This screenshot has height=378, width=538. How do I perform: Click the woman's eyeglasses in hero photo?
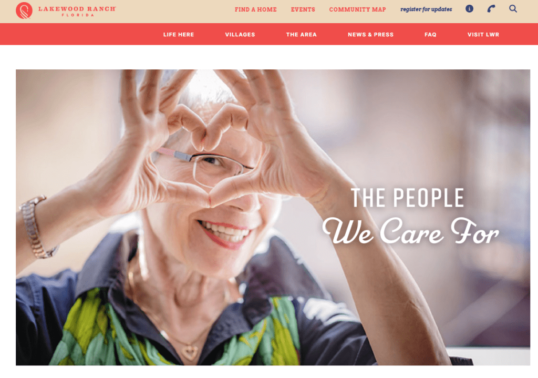tap(206, 167)
